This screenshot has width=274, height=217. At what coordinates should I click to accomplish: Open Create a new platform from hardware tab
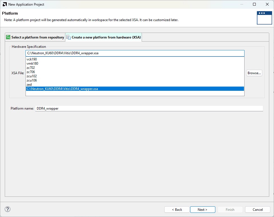coord(103,37)
